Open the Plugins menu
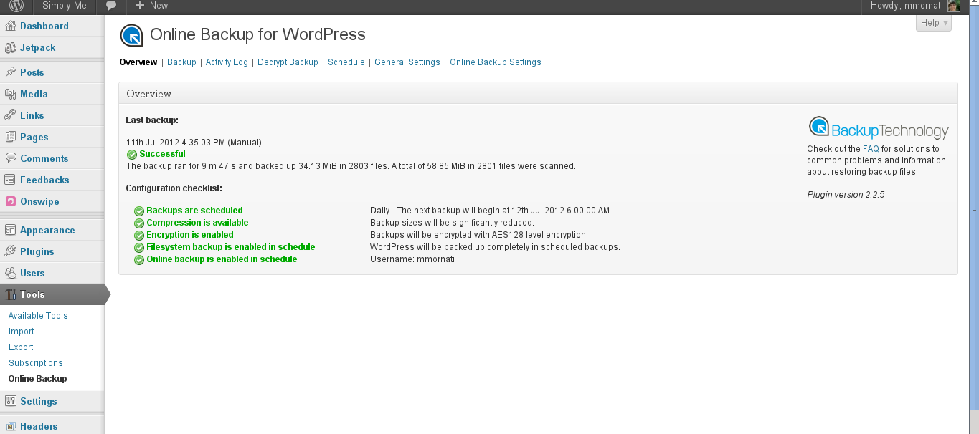The width and height of the screenshot is (979, 434). pyautogui.click(x=37, y=251)
